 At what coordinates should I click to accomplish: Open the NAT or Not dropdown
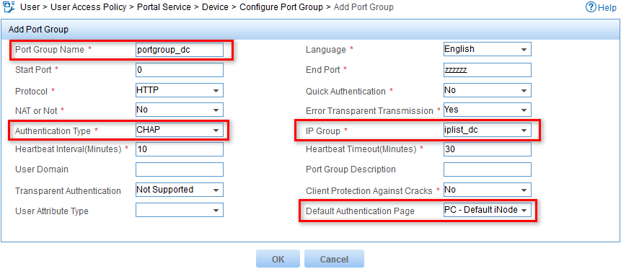(180, 110)
